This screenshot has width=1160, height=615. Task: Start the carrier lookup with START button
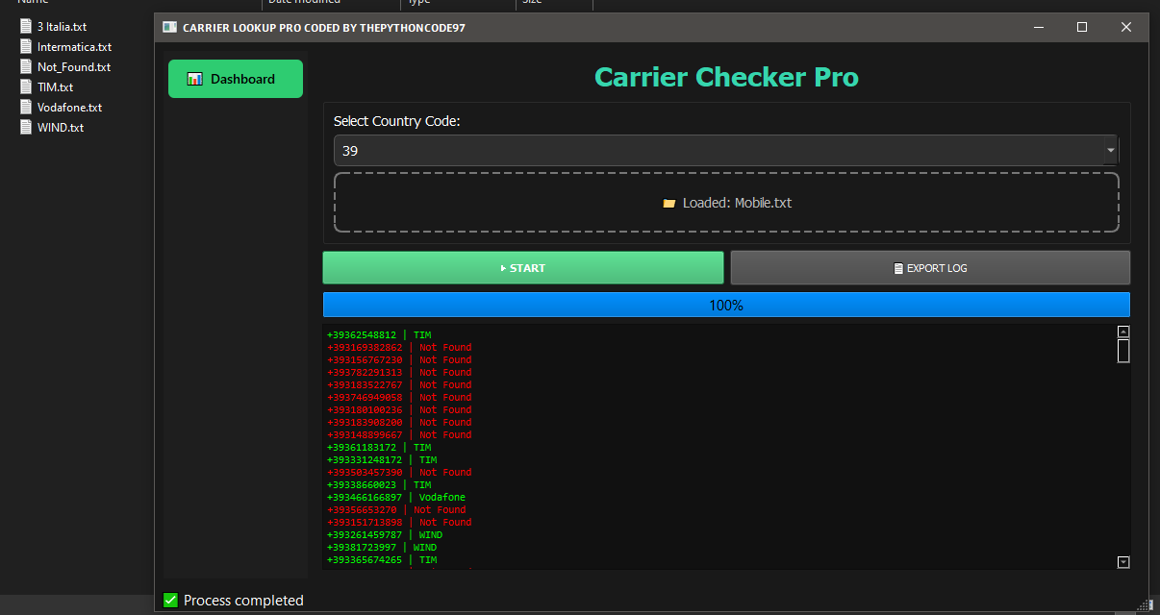coord(523,268)
